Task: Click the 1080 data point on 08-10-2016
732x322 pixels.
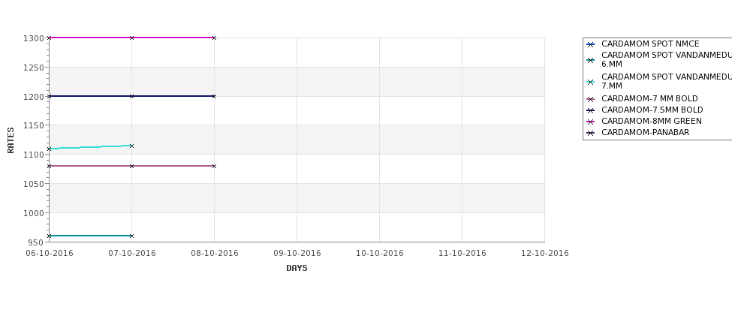Action: (214, 166)
